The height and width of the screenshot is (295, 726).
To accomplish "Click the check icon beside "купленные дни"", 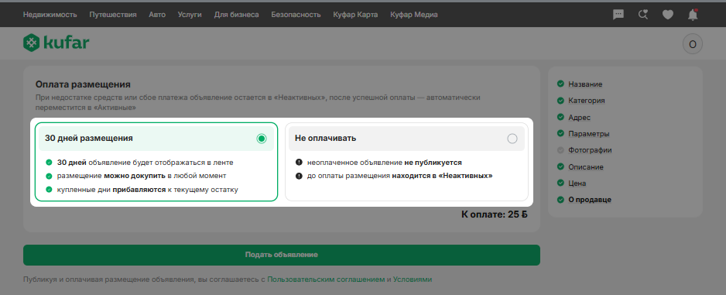I will [49, 190].
